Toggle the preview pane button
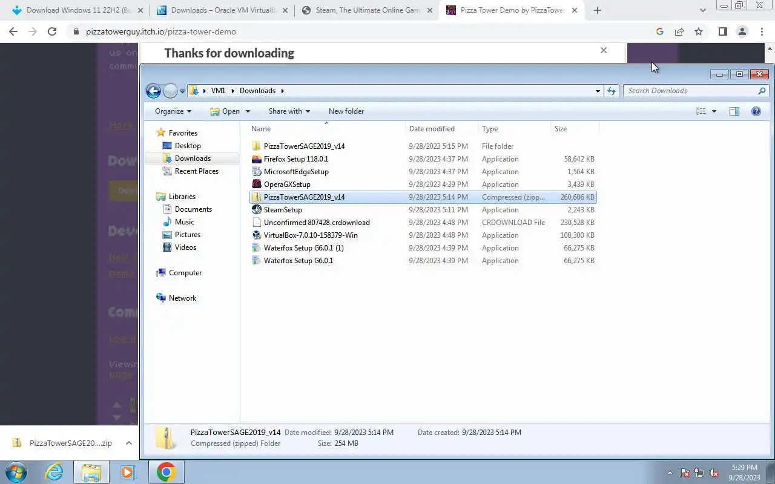The width and height of the screenshot is (775, 484). 734,111
